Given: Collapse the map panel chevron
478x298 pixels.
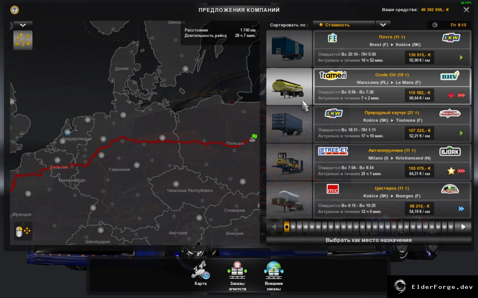Looking at the screenshot, I should click(x=23, y=25).
